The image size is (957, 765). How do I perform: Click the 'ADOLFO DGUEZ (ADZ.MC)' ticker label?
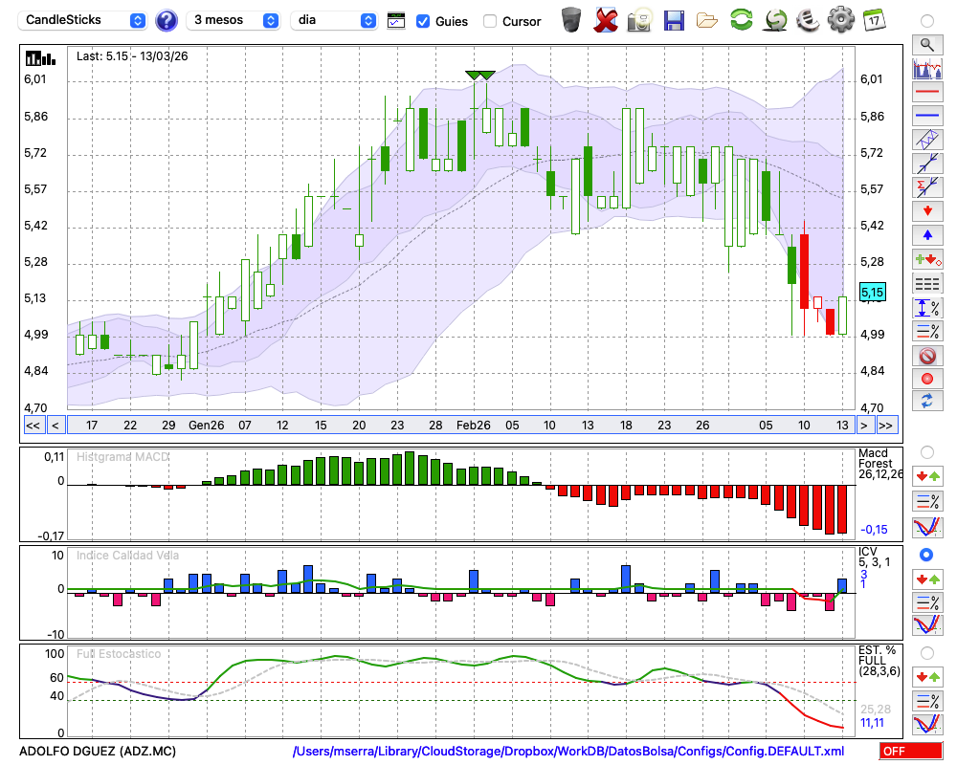click(x=98, y=751)
